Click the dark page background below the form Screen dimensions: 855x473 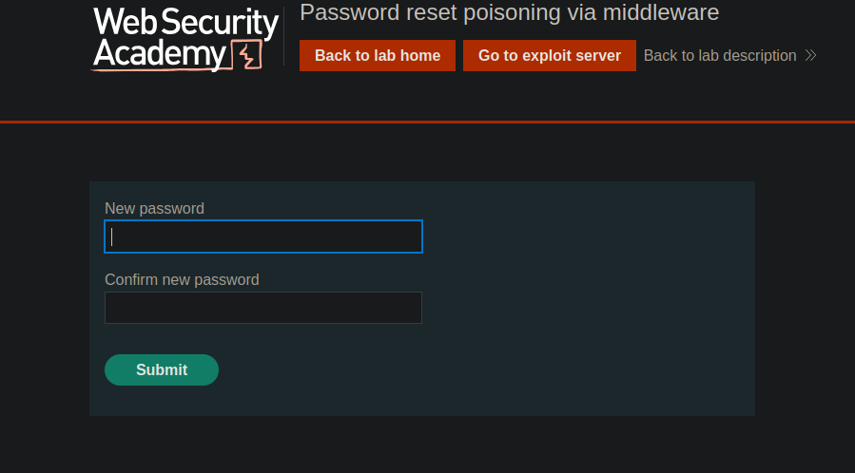coord(427,445)
